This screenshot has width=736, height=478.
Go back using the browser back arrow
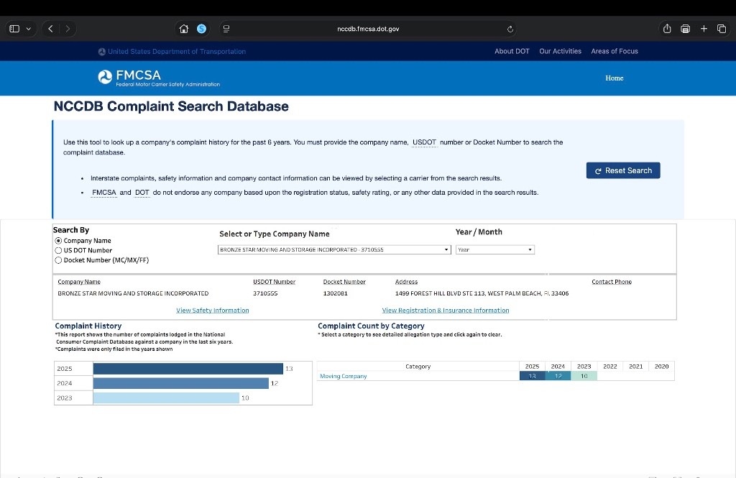51,29
